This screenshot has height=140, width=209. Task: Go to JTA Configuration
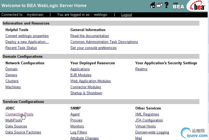coord(149,120)
